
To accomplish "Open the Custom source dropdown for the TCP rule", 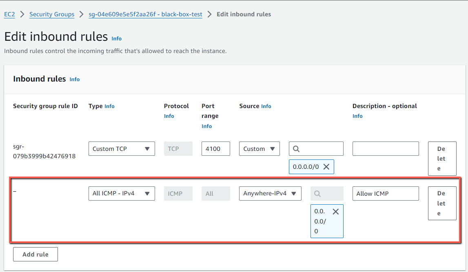I will point(259,148).
